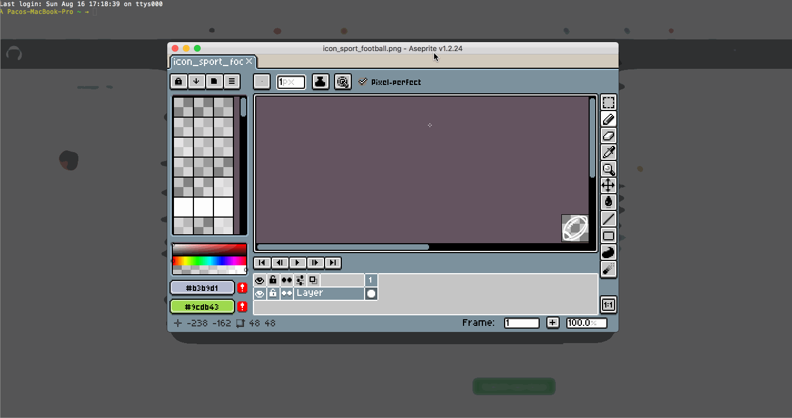Open the dynamics options button
The image size is (792, 418).
343,82
